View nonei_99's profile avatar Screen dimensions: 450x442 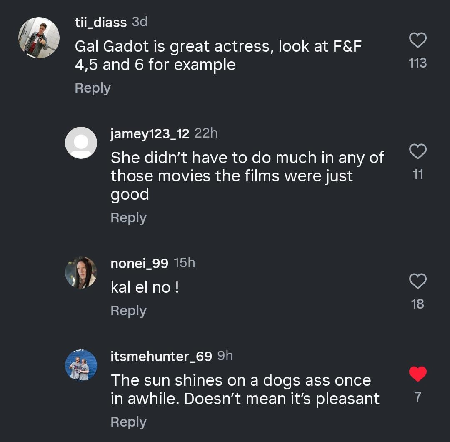(x=81, y=272)
